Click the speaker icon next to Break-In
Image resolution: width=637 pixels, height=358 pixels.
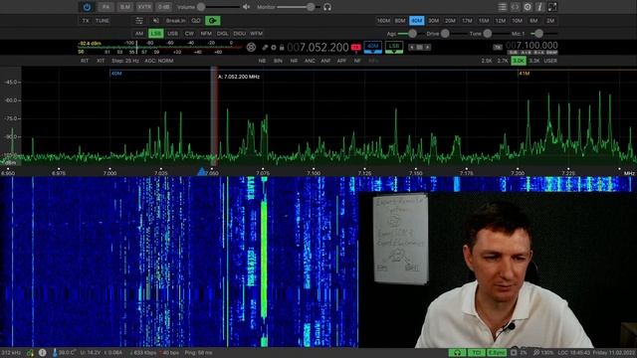pyautogui.click(x=156, y=21)
